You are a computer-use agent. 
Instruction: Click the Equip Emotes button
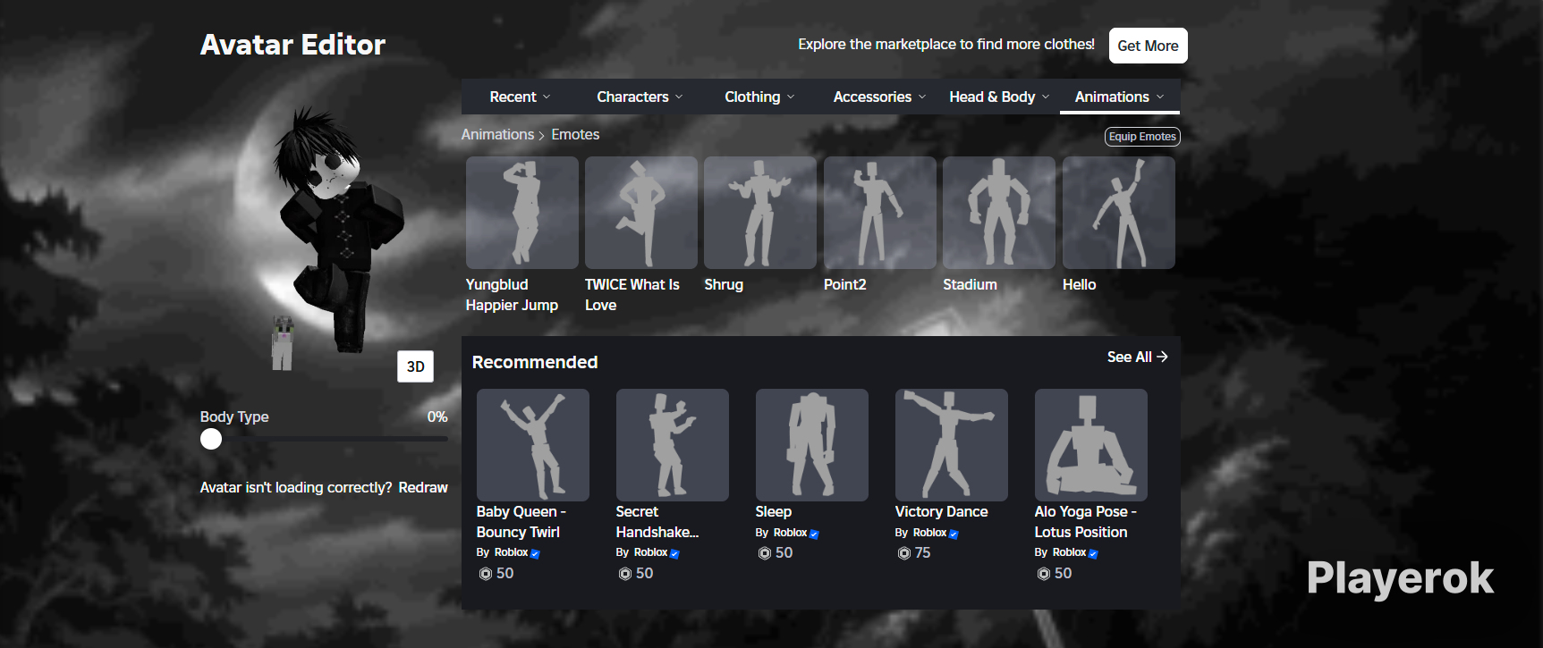(1142, 137)
